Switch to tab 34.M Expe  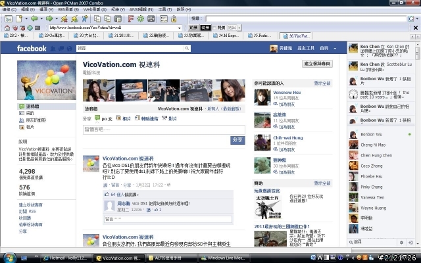coord(225,36)
